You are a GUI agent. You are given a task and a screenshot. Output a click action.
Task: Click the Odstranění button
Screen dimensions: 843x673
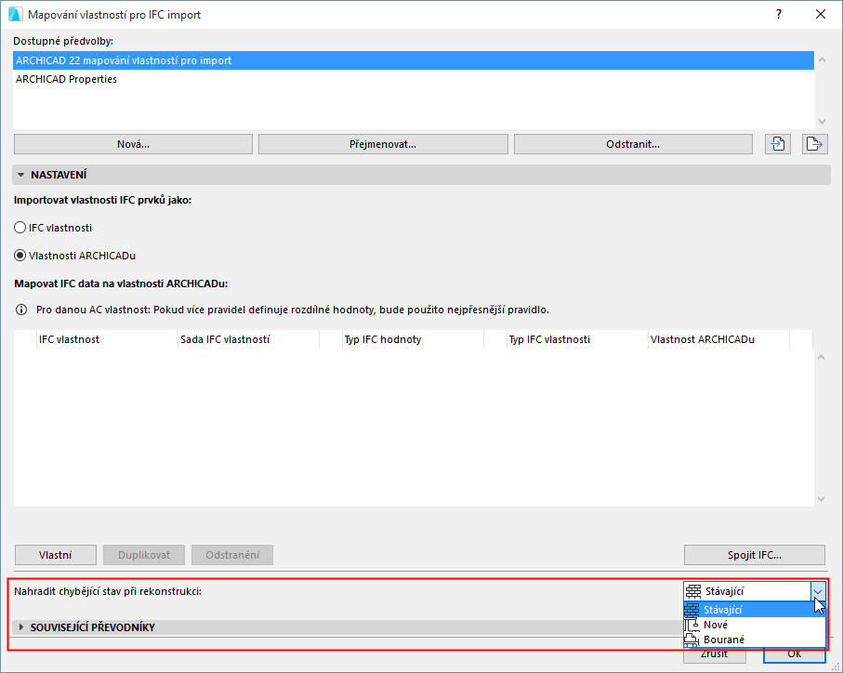pyautogui.click(x=232, y=555)
